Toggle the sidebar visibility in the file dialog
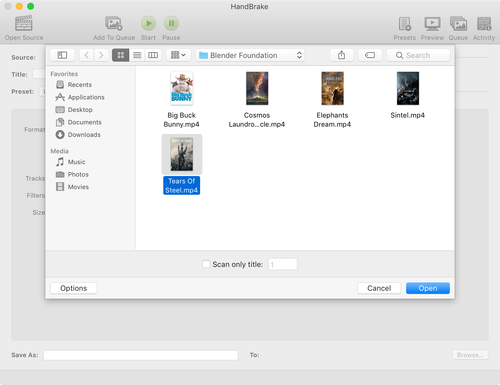 (62, 55)
